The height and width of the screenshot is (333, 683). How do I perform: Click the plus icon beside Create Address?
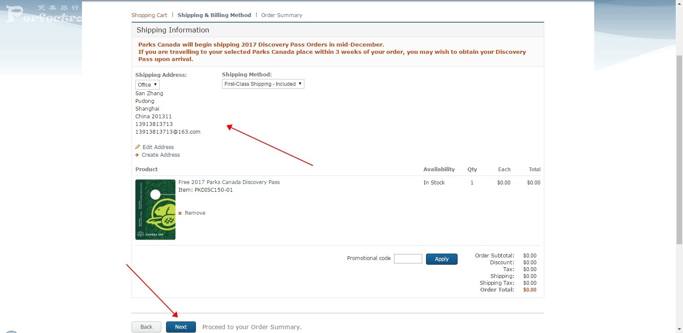click(x=137, y=155)
